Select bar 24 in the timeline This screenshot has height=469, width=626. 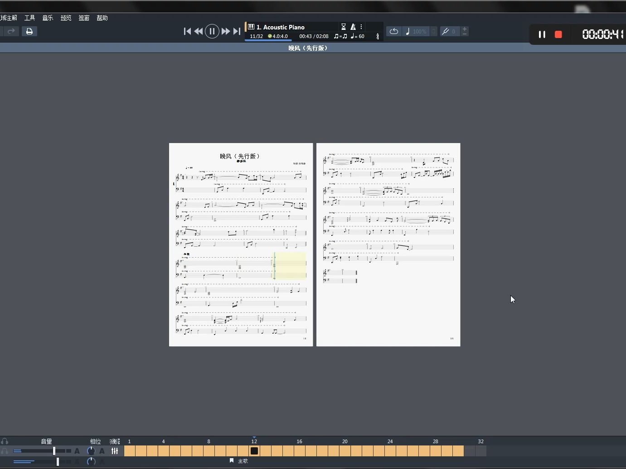coord(390,451)
